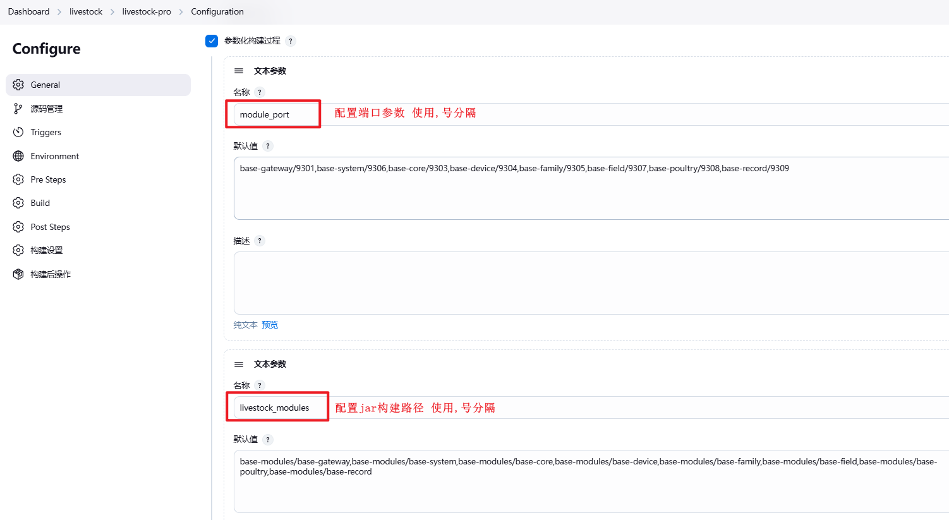Go to 源码管理 section
Viewport: 949px width, 520px height.
pos(98,109)
